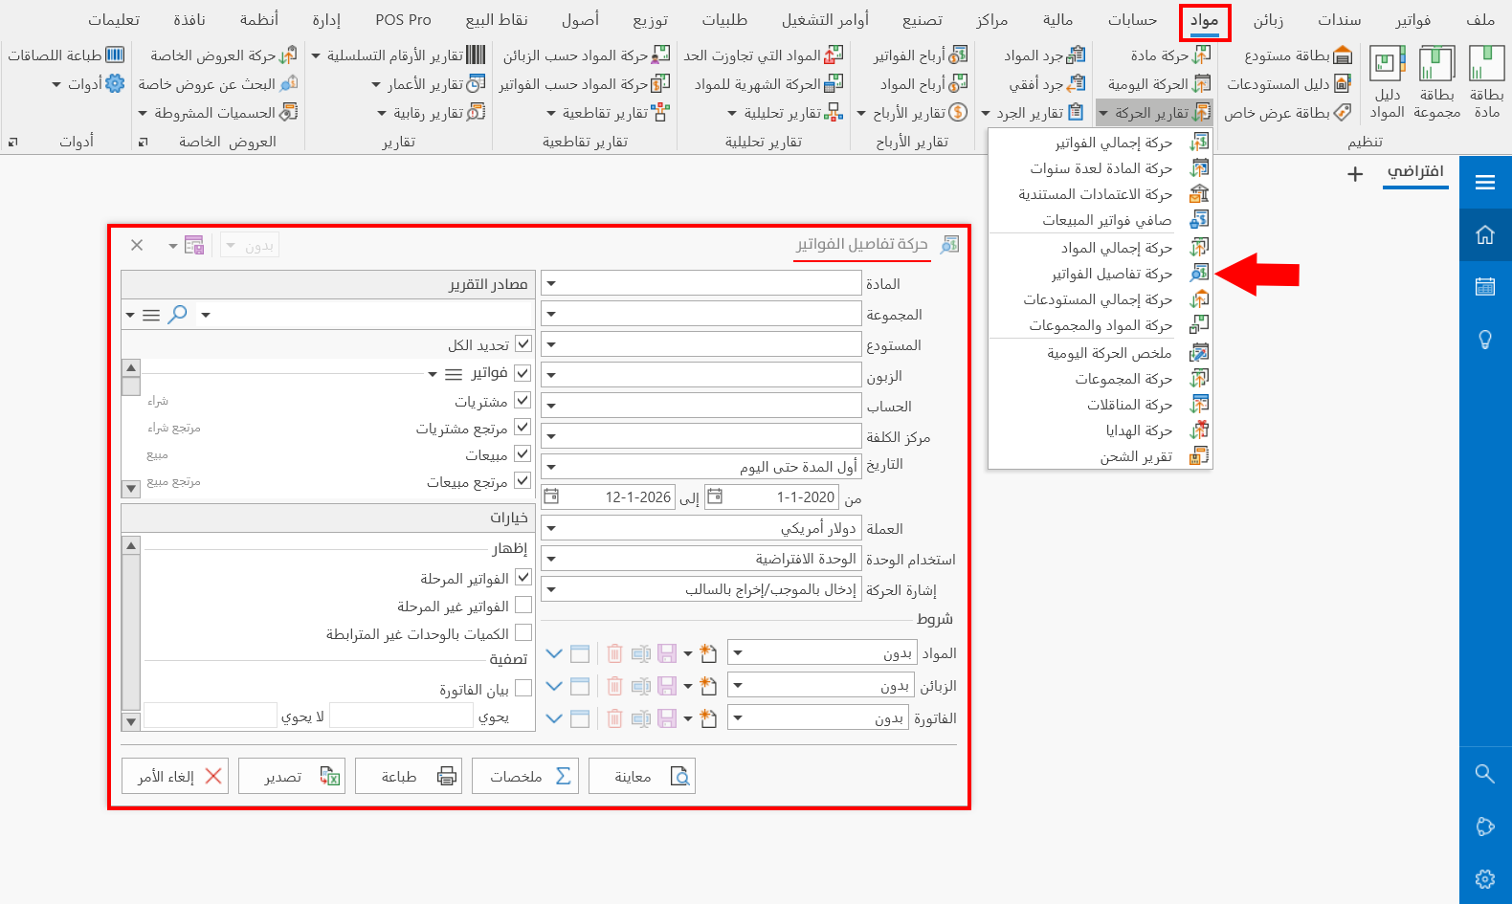
Task: Open دليل المستودعات in the ribbon
Action: [x=1289, y=84]
